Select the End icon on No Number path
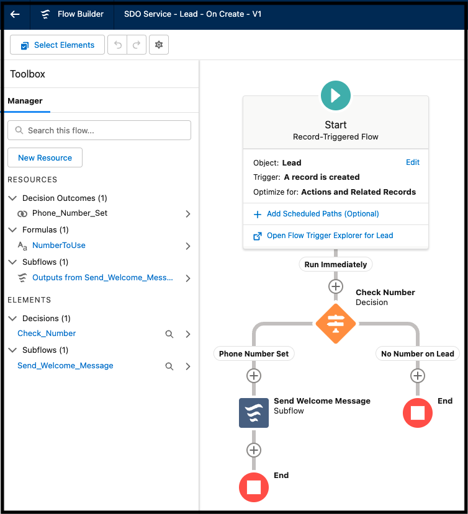Image resolution: width=468 pixels, height=514 pixels. coord(417,413)
